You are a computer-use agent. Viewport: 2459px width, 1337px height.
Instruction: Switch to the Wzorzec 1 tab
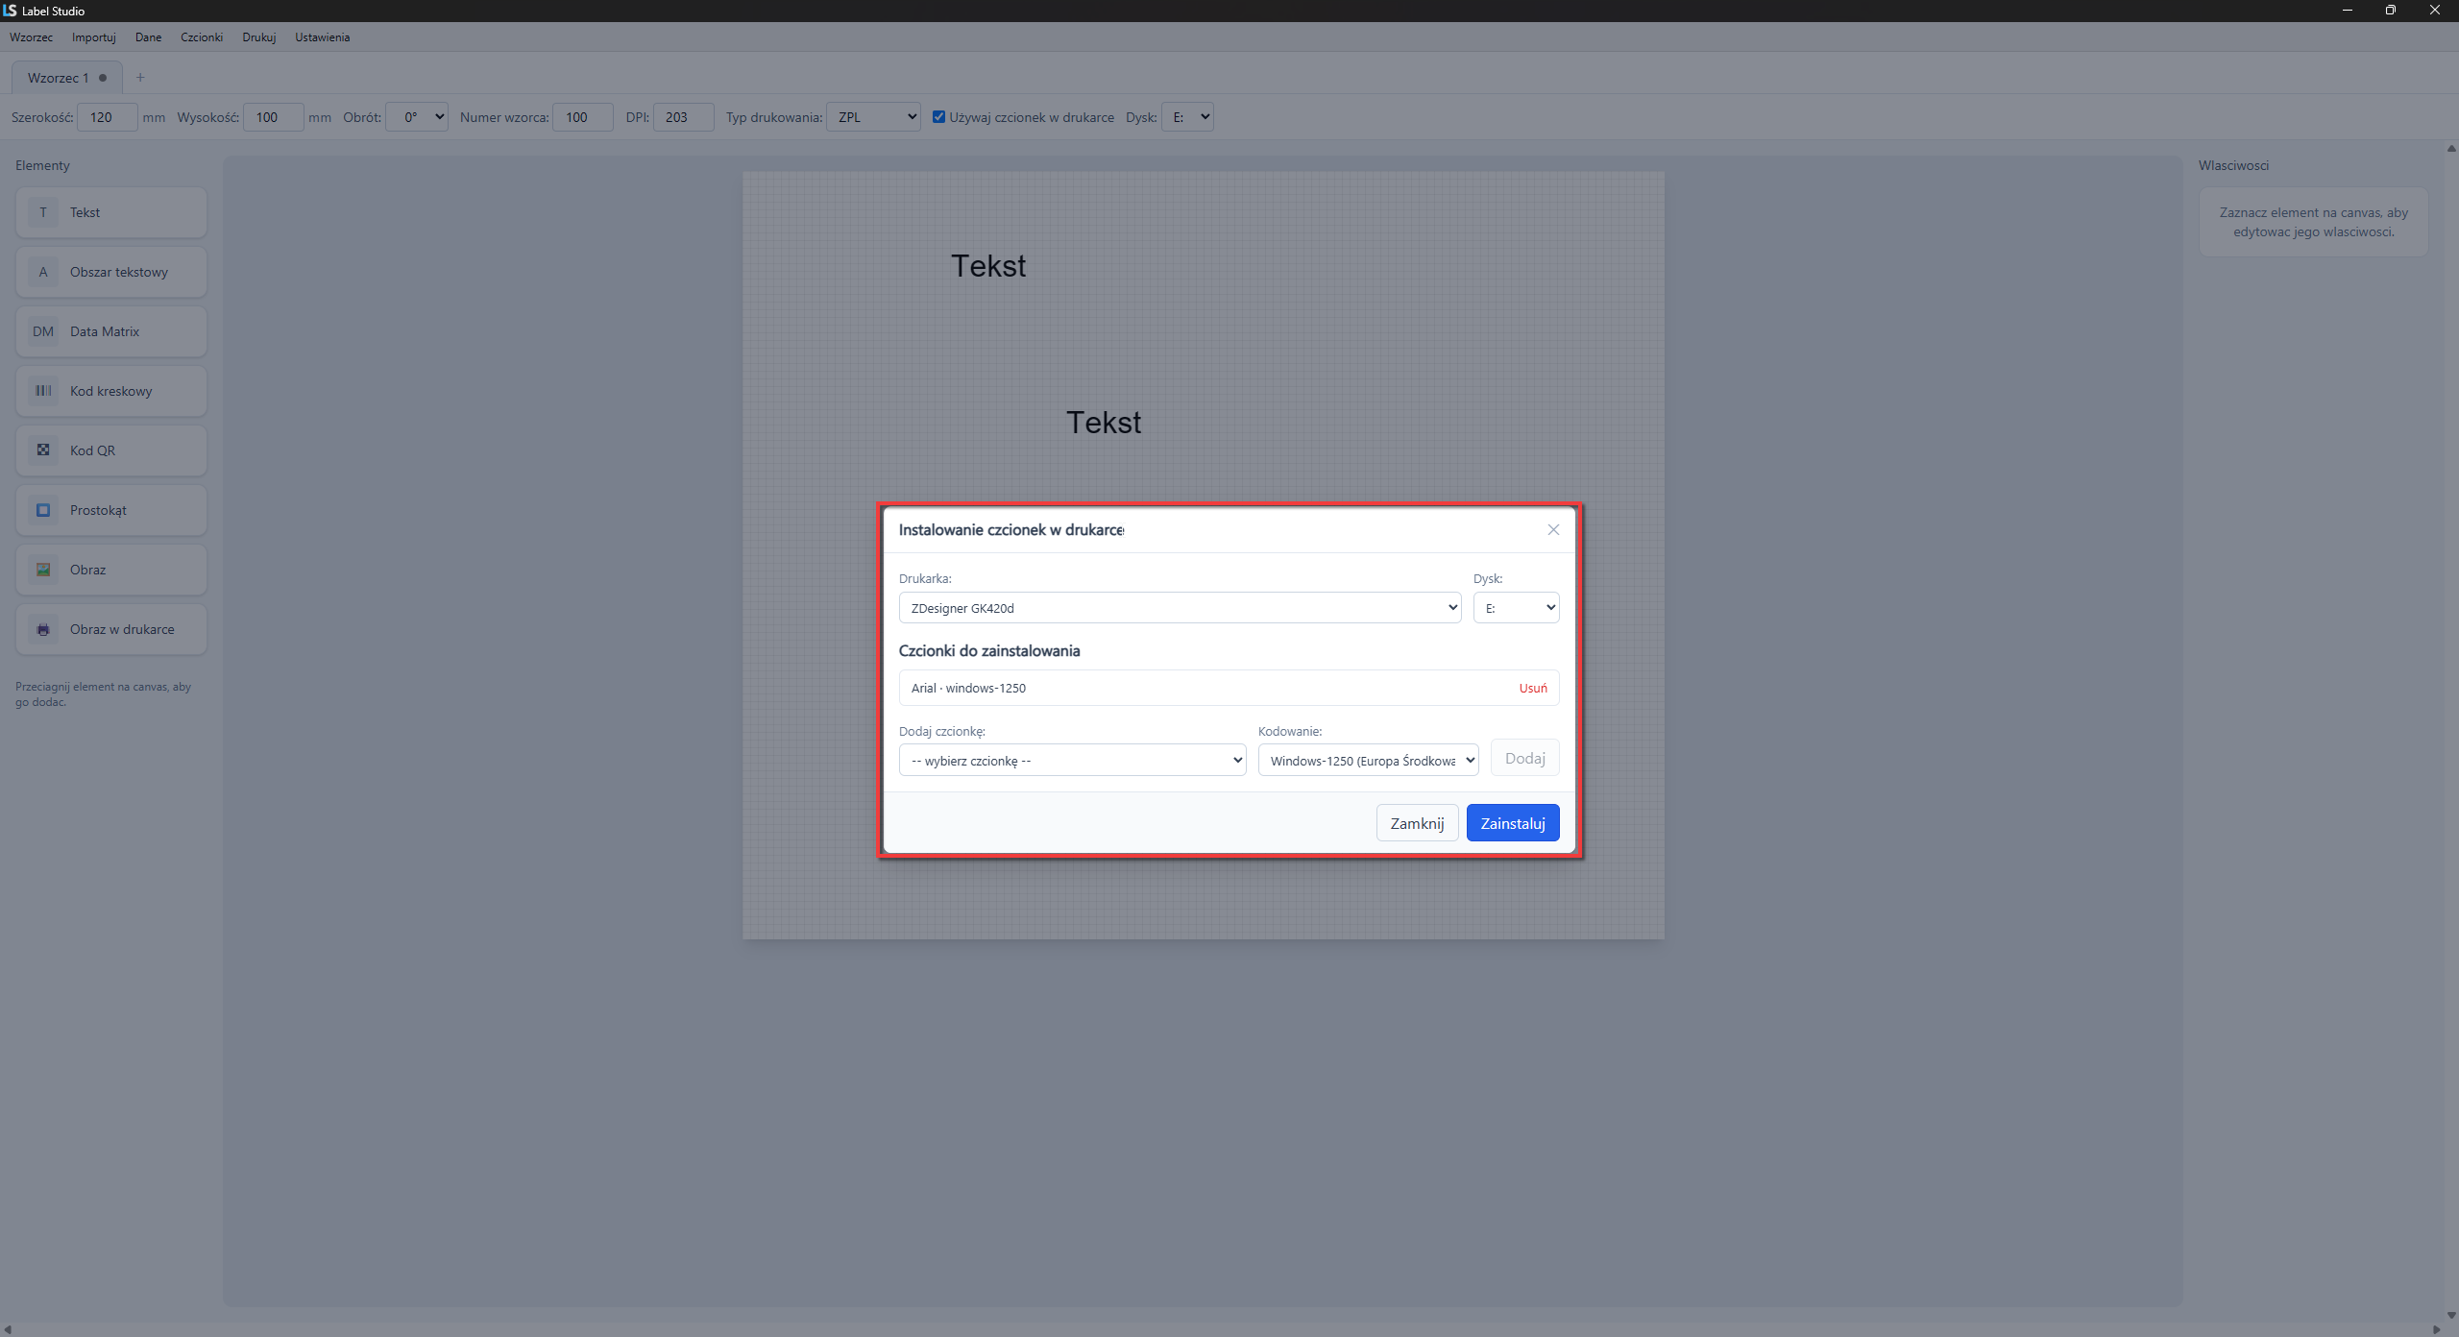coord(66,78)
